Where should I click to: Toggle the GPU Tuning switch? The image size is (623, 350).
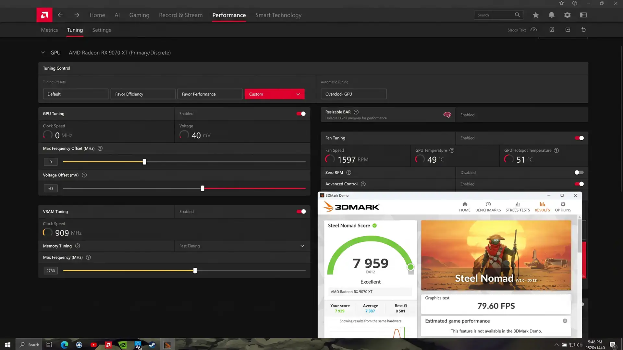[301, 114]
